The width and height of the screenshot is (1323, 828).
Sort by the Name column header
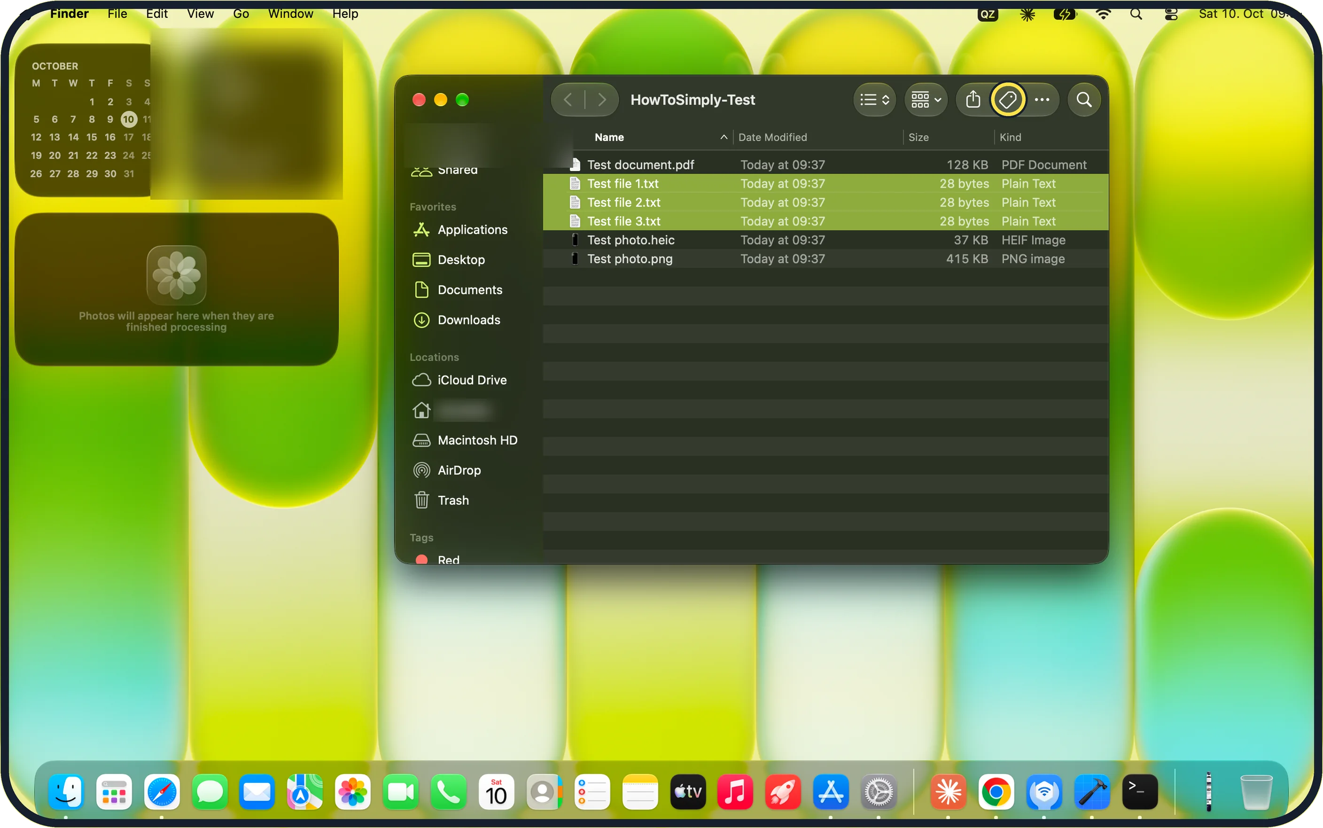click(x=609, y=138)
